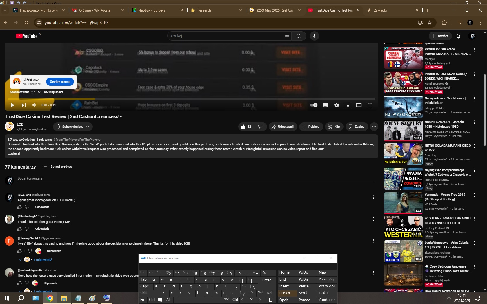The height and width of the screenshot is (304, 487).
Task: Open tab search dropdown arrow
Action: 5,10
